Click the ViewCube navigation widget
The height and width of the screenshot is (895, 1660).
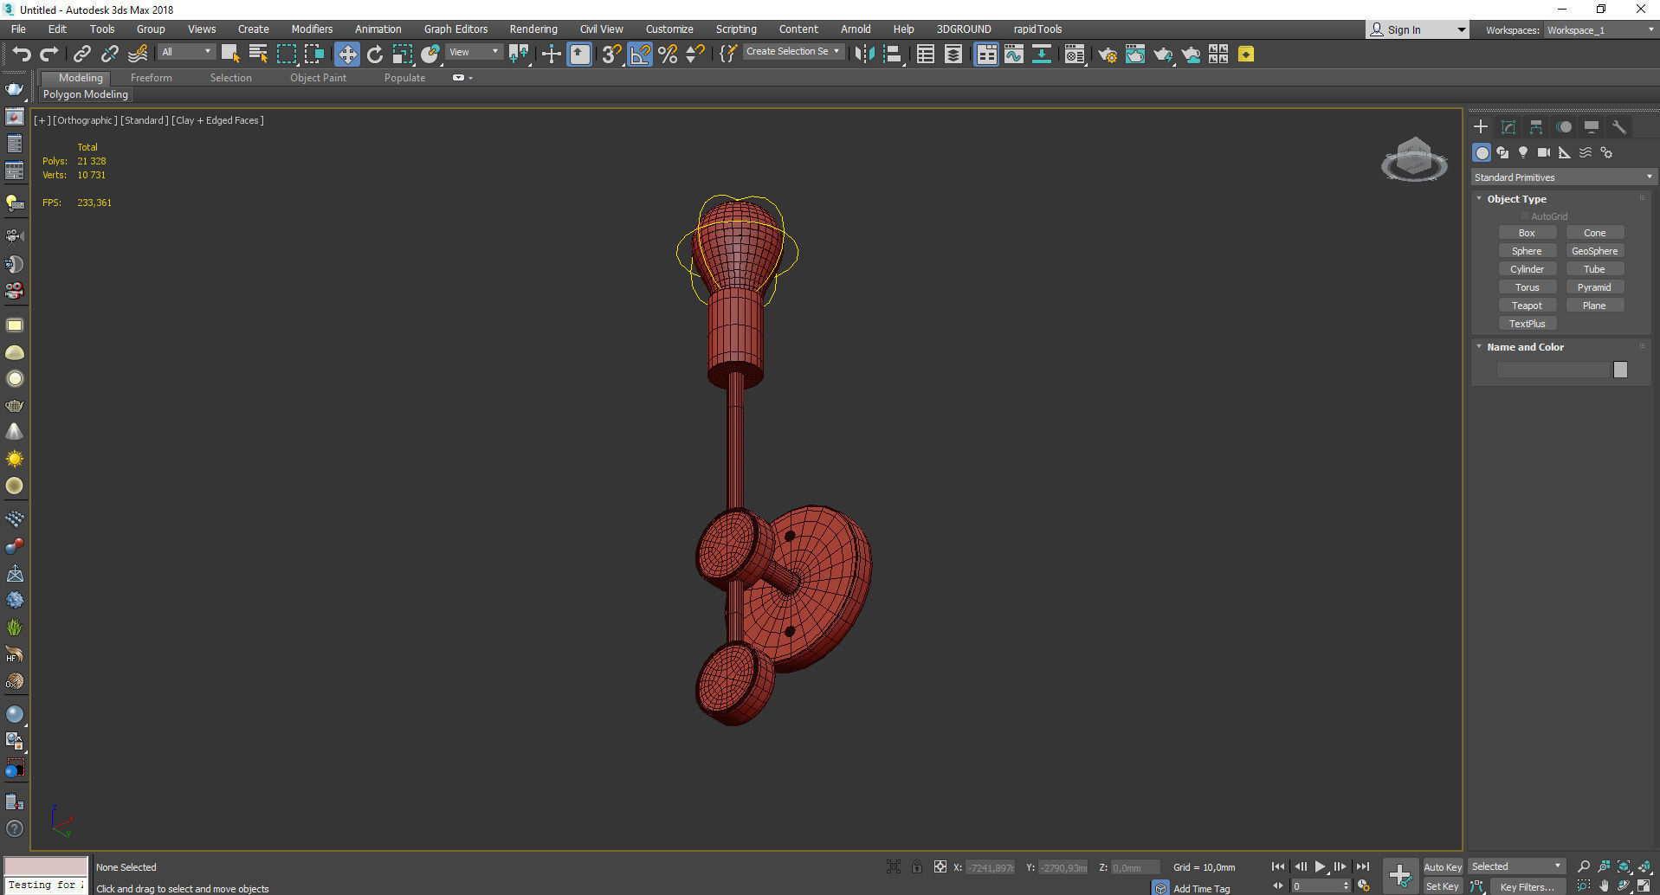[1413, 159]
